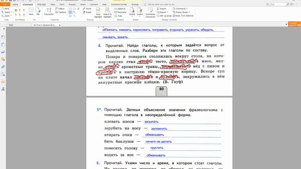Choose the Area Highlight tool

coord(98,13)
